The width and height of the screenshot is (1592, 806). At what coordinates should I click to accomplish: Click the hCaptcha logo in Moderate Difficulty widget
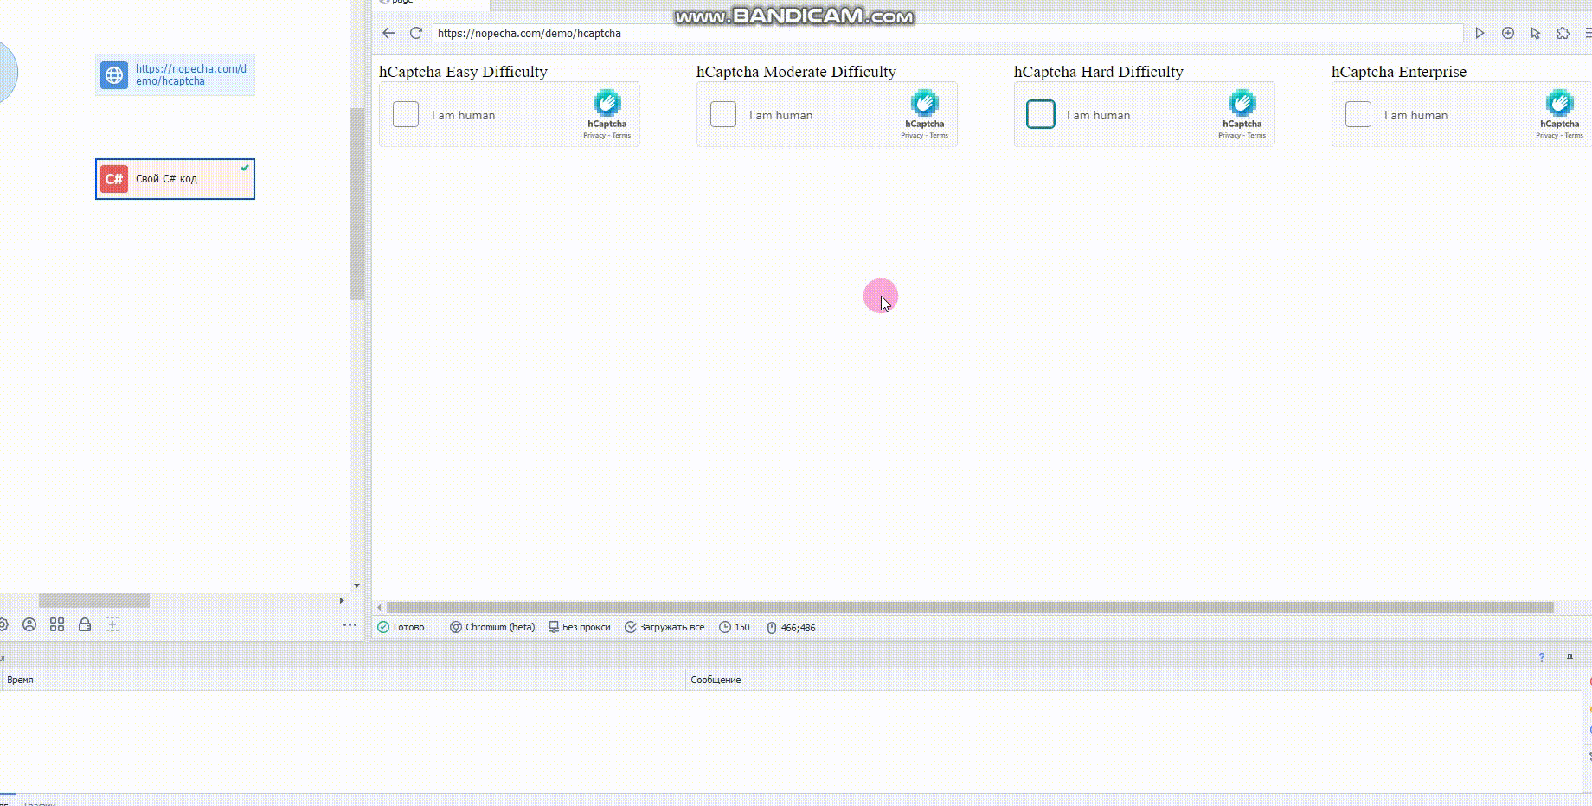925,103
